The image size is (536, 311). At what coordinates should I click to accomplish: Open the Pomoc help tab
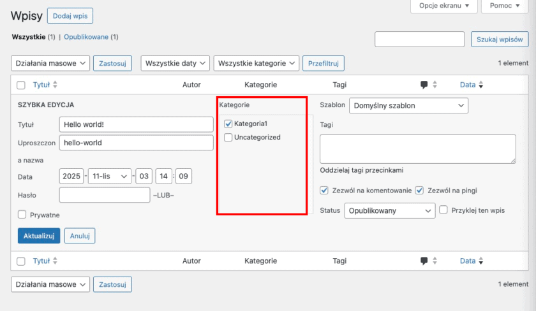click(505, 6)
